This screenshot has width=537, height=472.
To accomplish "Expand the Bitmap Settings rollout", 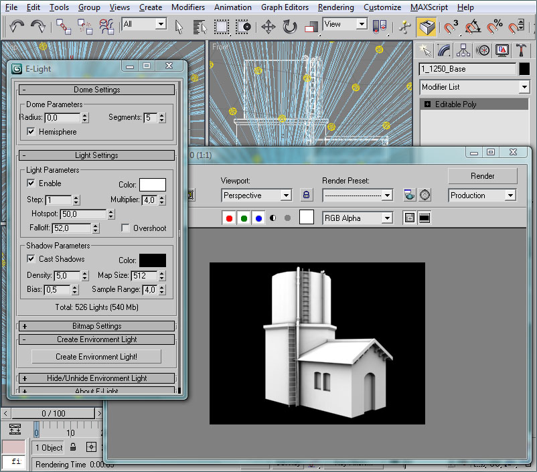I will point(97,326).
